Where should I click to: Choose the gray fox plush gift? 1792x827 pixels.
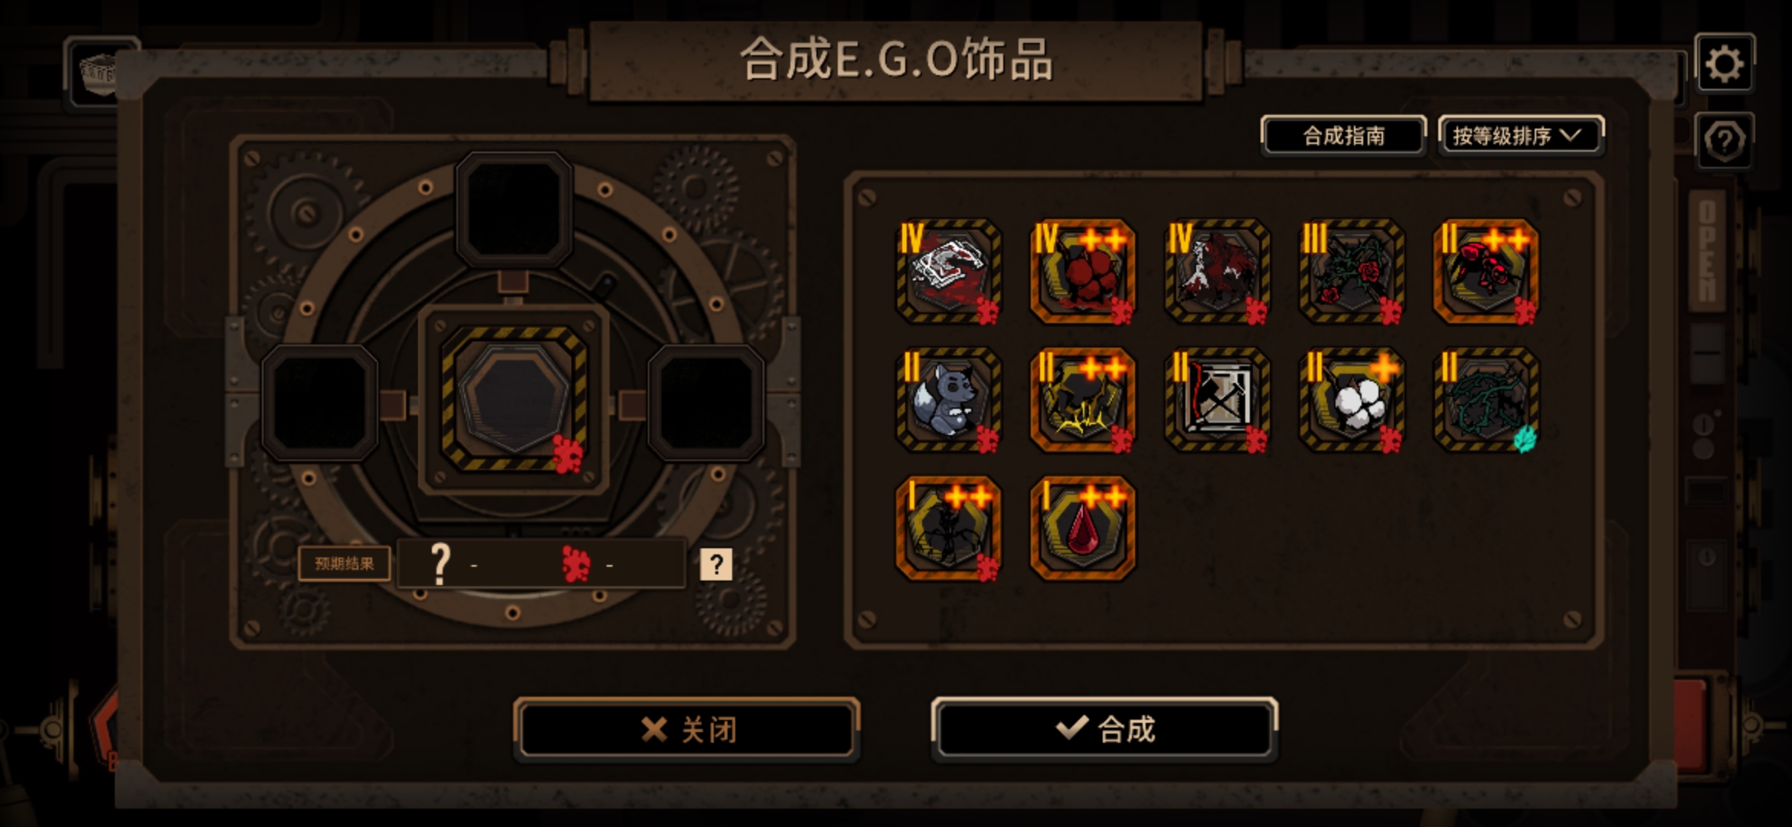click(x=948, y=400)
